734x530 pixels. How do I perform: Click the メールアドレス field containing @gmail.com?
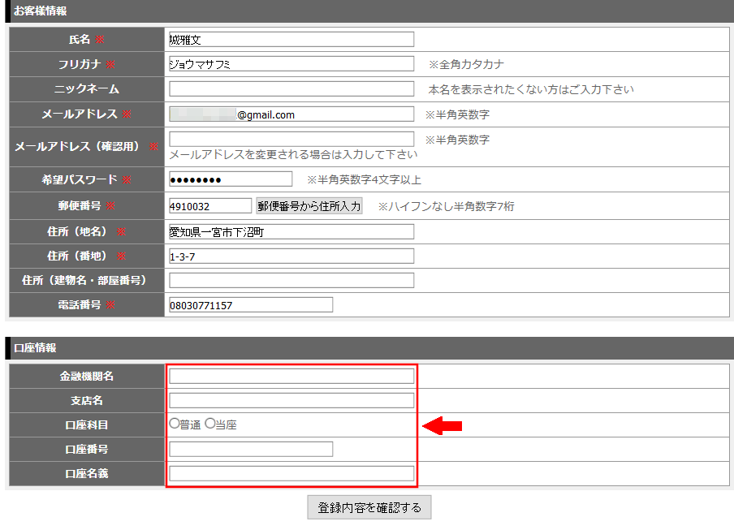click(x=291, y=114)
